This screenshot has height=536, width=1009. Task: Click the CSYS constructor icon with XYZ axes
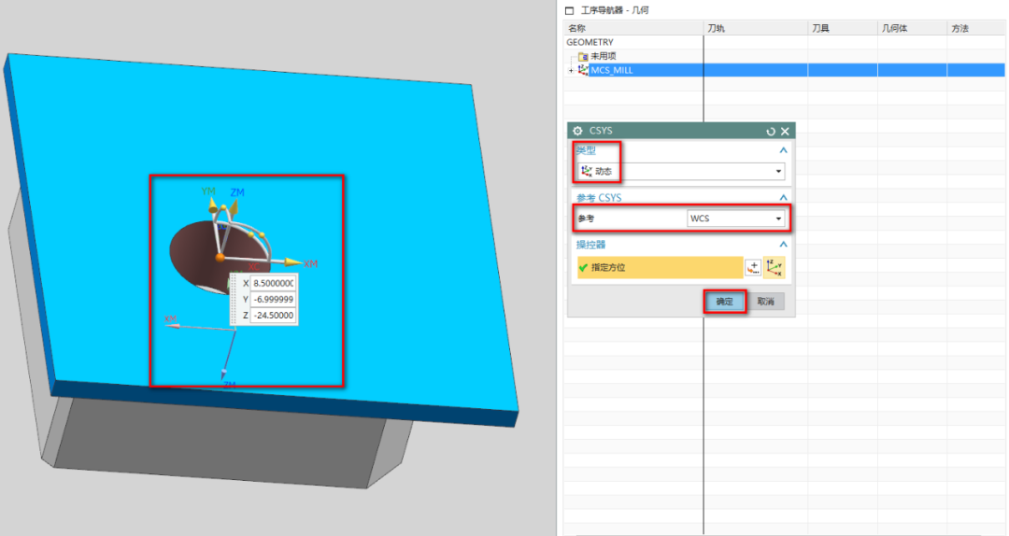point(775,268)
